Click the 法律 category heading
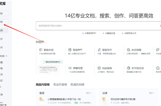The height and width of the screenshot is (106, 161). click(x=105, y=93)
